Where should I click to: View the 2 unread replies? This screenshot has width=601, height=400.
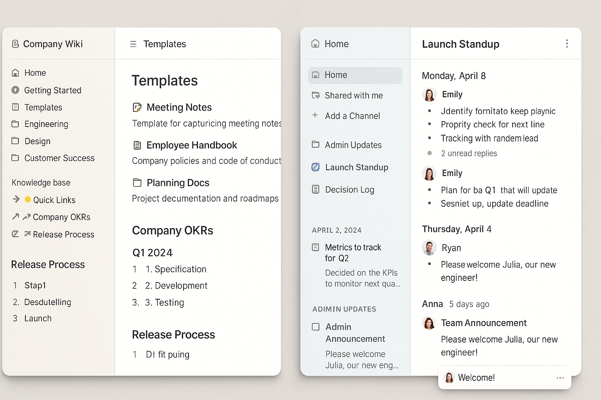pos(469,154)
